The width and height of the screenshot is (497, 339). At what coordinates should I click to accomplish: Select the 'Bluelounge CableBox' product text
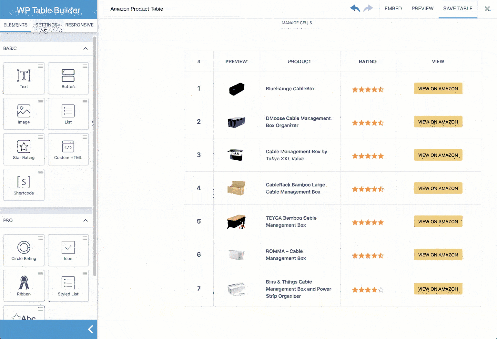tap(290, 89)
